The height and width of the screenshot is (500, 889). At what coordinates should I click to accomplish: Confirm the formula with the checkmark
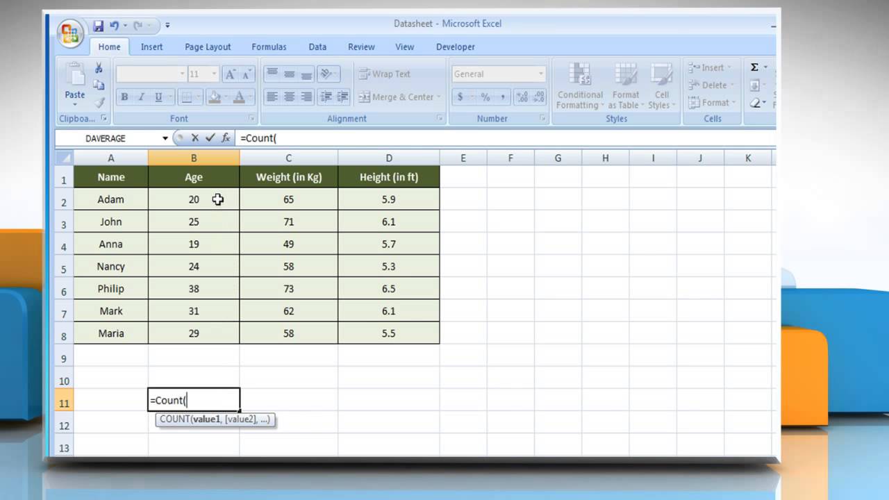click(210, 138)
